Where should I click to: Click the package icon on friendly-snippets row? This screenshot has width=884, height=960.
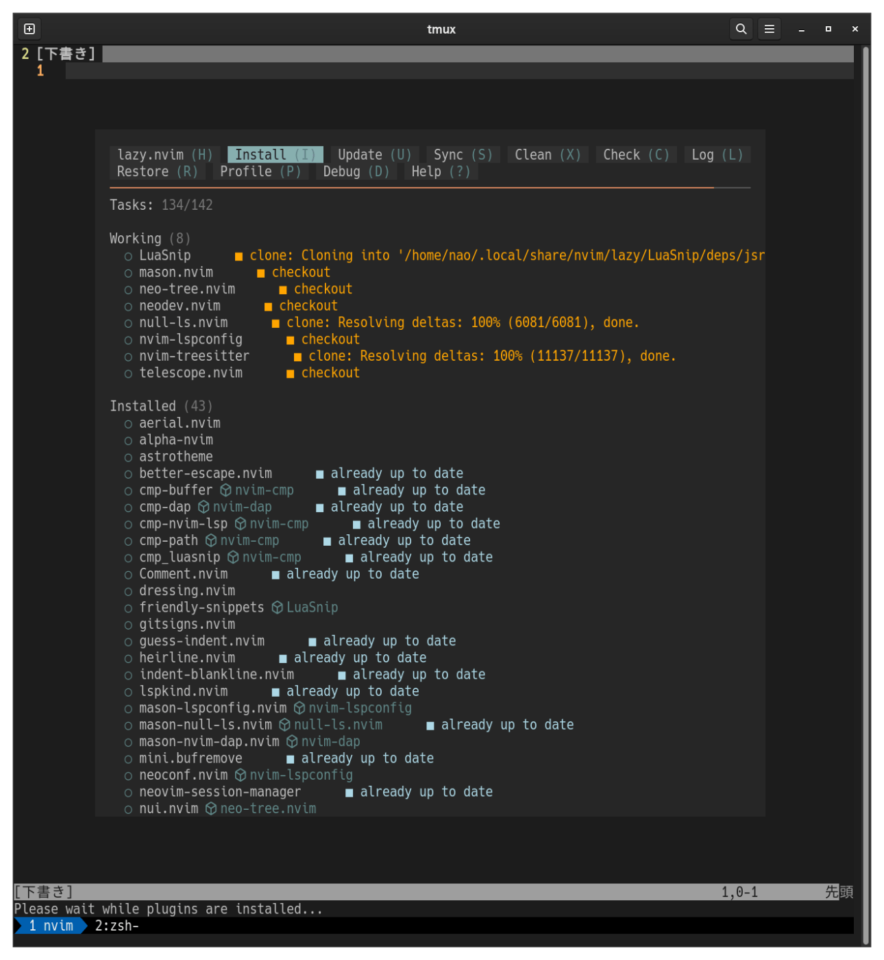(x=278, y=608)
